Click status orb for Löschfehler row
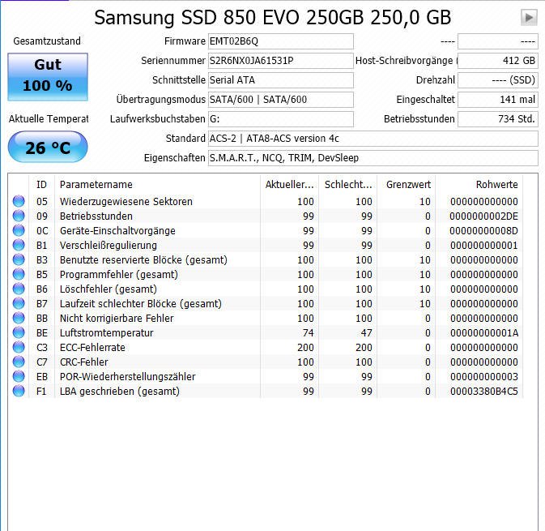This screenshot has height=531, width=545. [x=19, y=289]
